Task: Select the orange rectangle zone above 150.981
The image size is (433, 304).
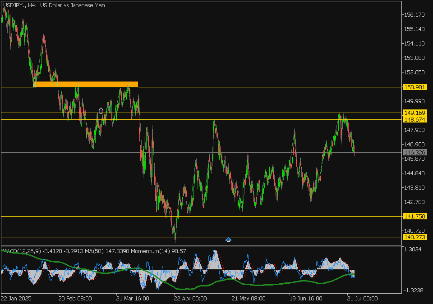Action: coord(85,84)
